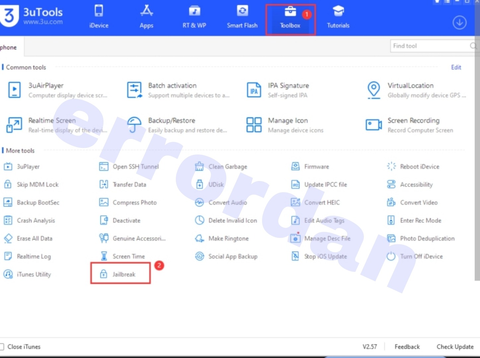Click the Reboot iDevice icon
The image size is (480, 358).
(391, 166)
